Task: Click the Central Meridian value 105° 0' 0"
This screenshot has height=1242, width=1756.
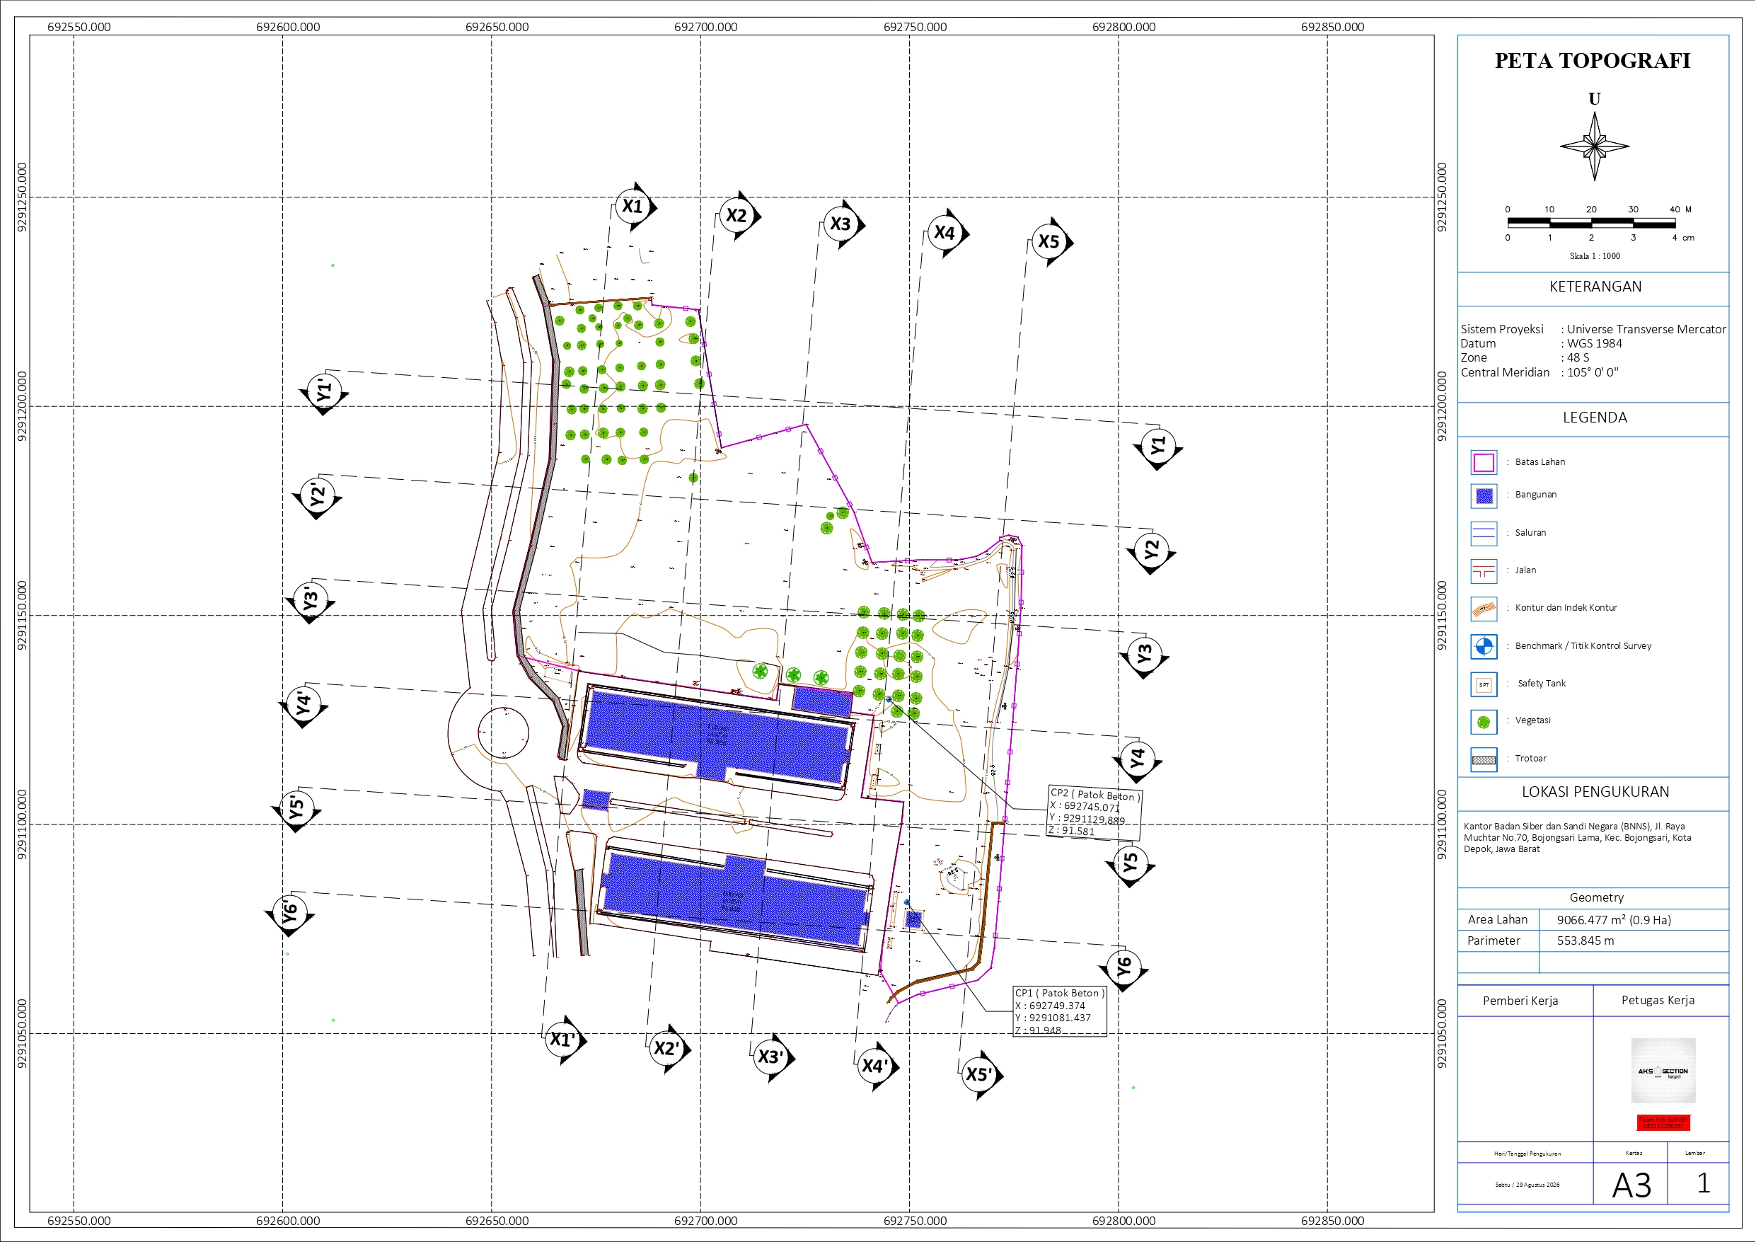Action: (1593, 372)
